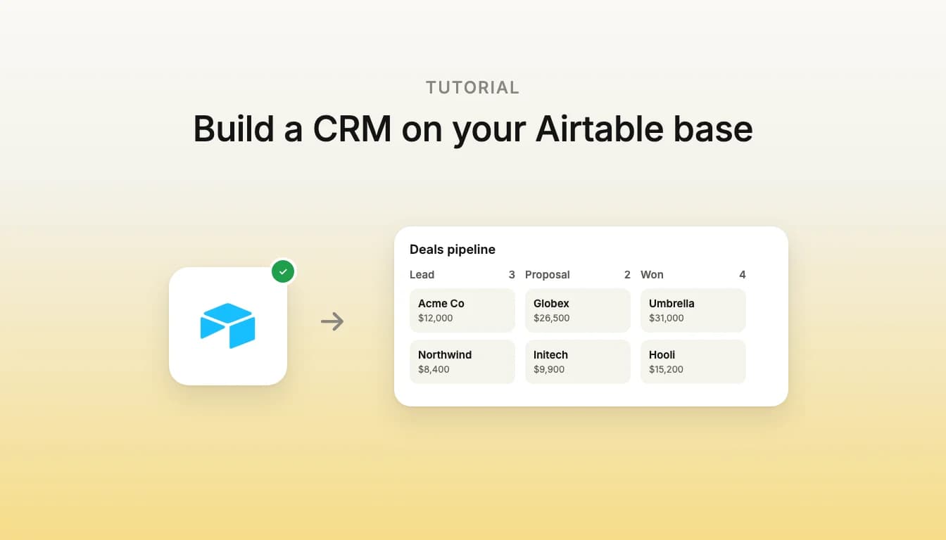Click the green checkmark badge
This screenshot has width=946, height=540.
pyautogui.click(x=283, y=271)
